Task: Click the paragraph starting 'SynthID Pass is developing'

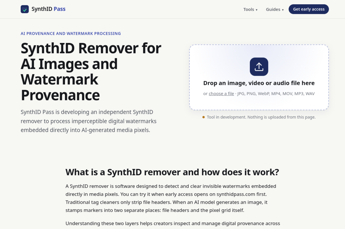Action: point(89,121)
